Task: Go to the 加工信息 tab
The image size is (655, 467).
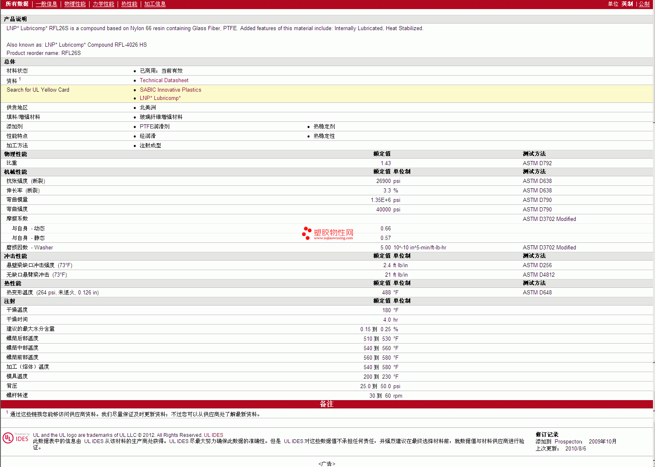Action: click(x=155, y=4)
